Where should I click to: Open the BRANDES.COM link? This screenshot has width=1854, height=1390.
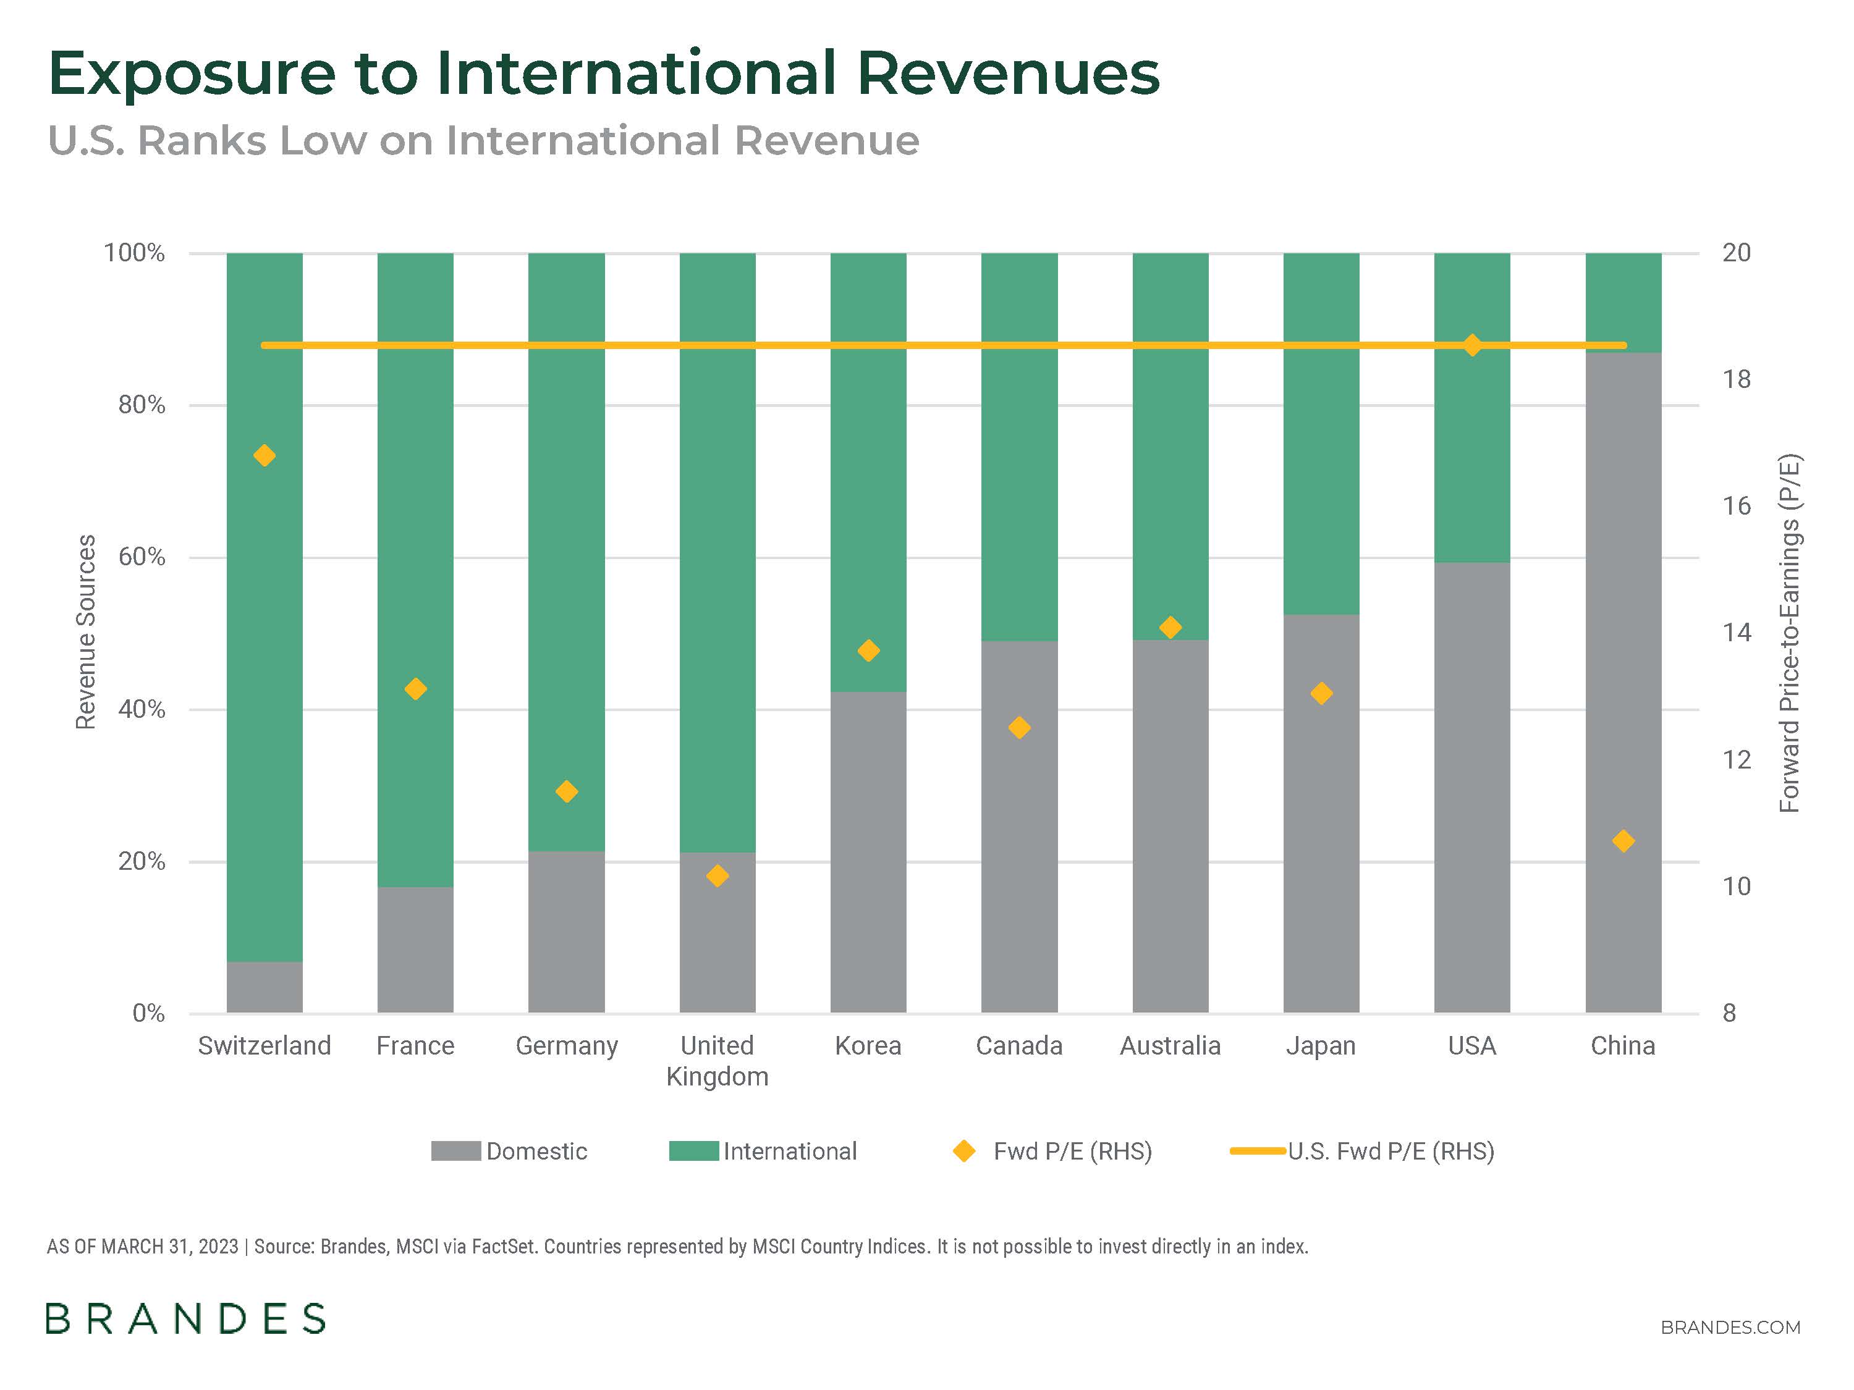click(x=1730, y=1327)
